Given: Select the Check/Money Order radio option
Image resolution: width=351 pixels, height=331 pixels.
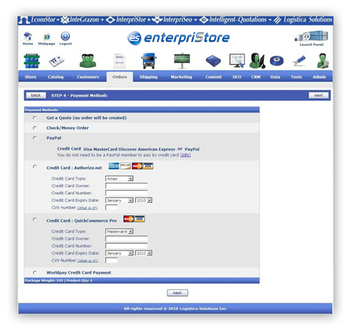Looking at the screenshot, I should [35, 128].
